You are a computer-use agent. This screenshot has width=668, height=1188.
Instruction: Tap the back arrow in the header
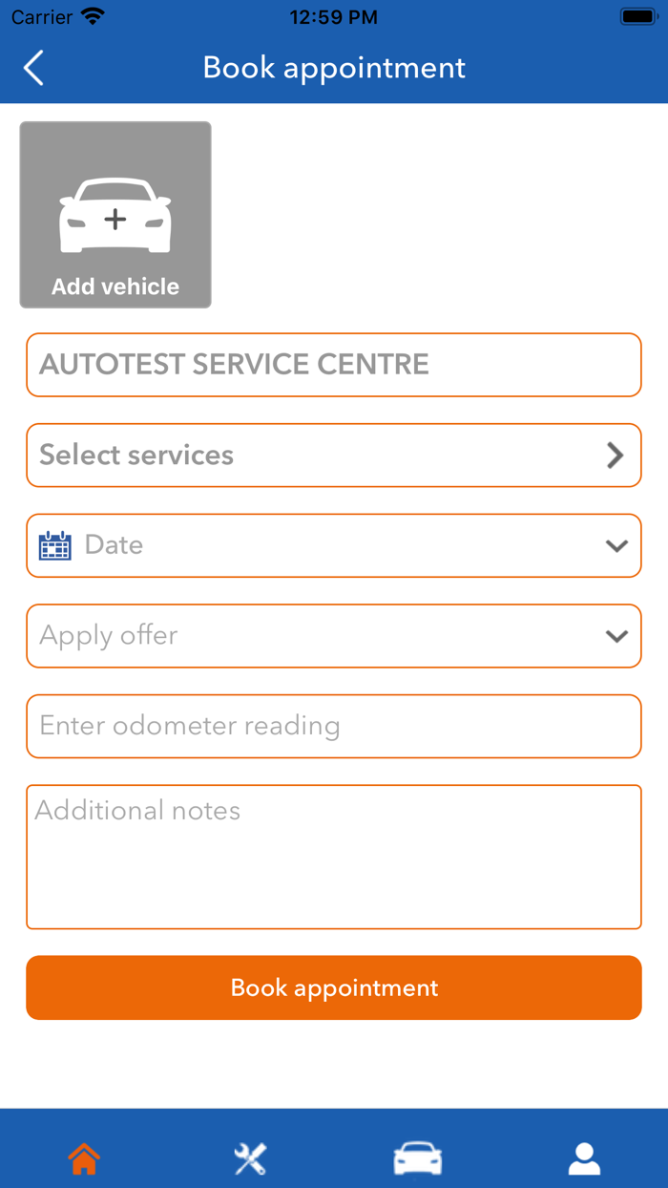33,68
